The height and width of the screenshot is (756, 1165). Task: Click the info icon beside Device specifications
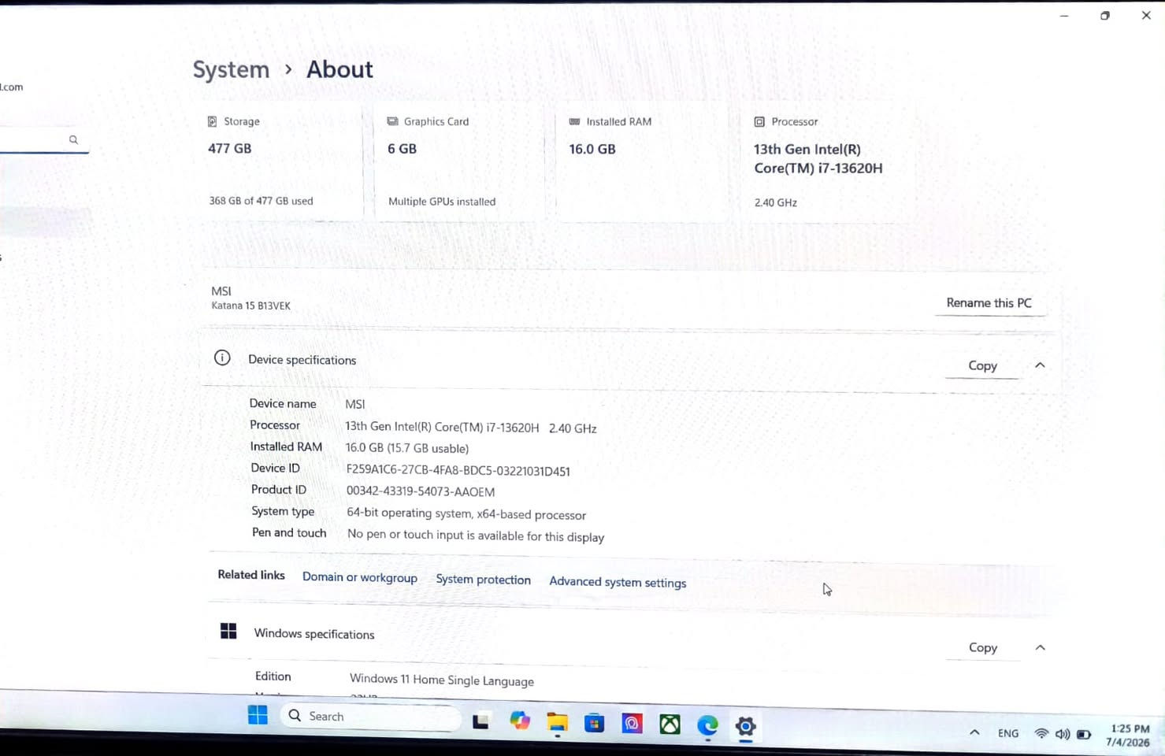tap(222, 358)
